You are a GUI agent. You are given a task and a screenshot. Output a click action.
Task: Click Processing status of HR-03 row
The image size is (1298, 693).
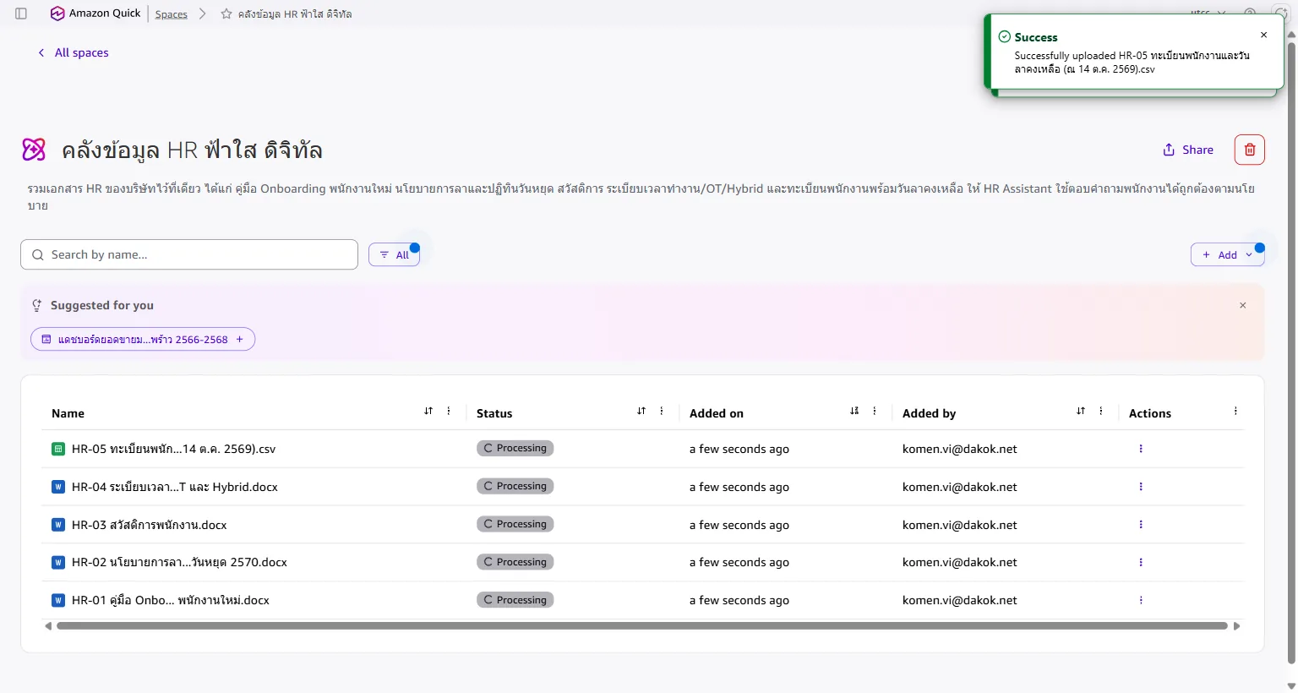click(x=515, y=524)
